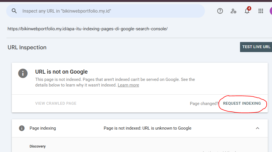Click 'URL is not on Google' title
The height and width of the screenshot is (152, 272).
point(61,72)
